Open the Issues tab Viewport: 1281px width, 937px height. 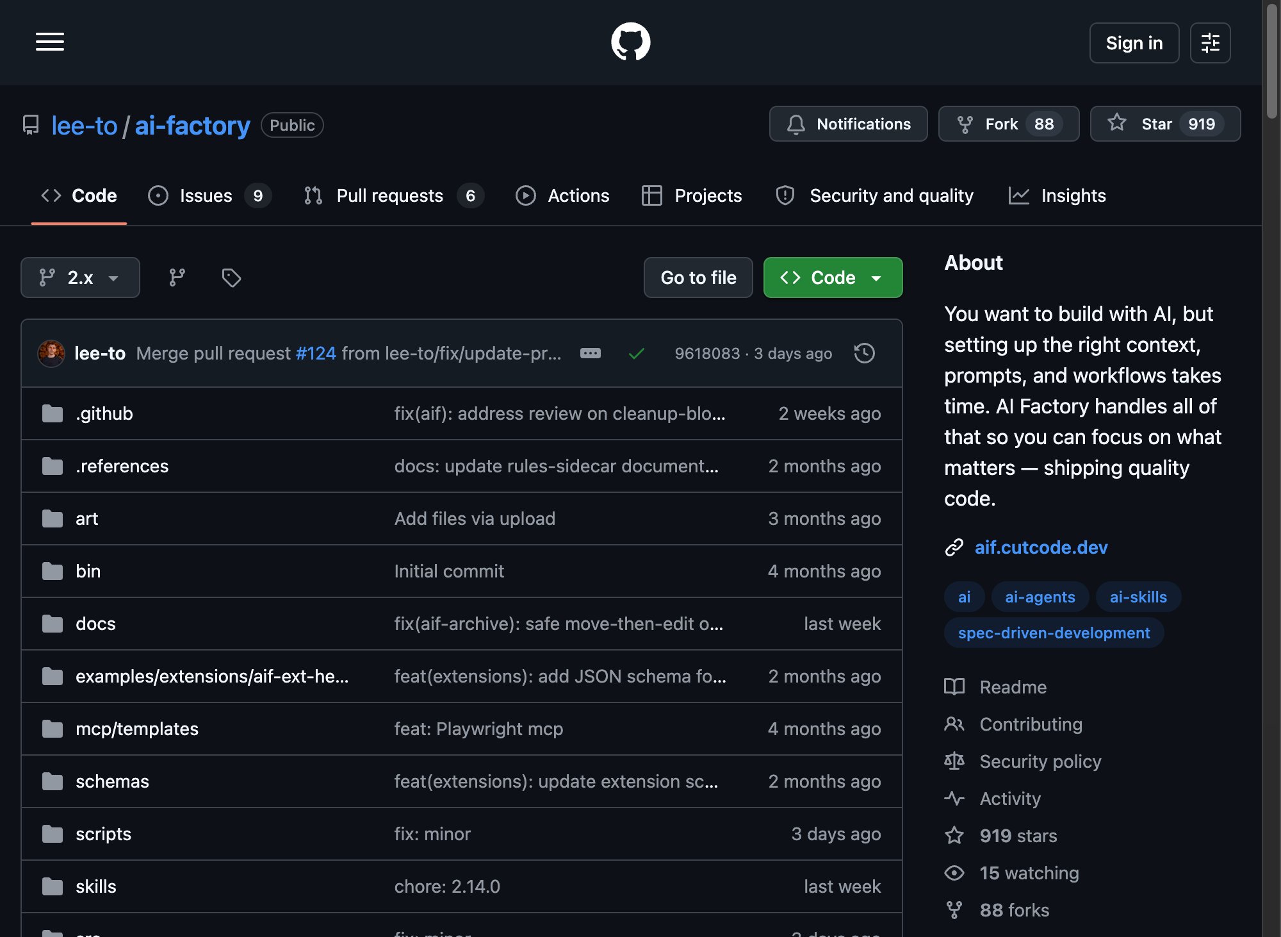209,195
